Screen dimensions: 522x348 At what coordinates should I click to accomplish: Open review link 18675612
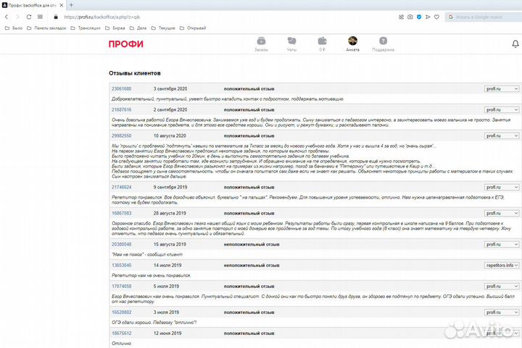click(x=122, y=333)
